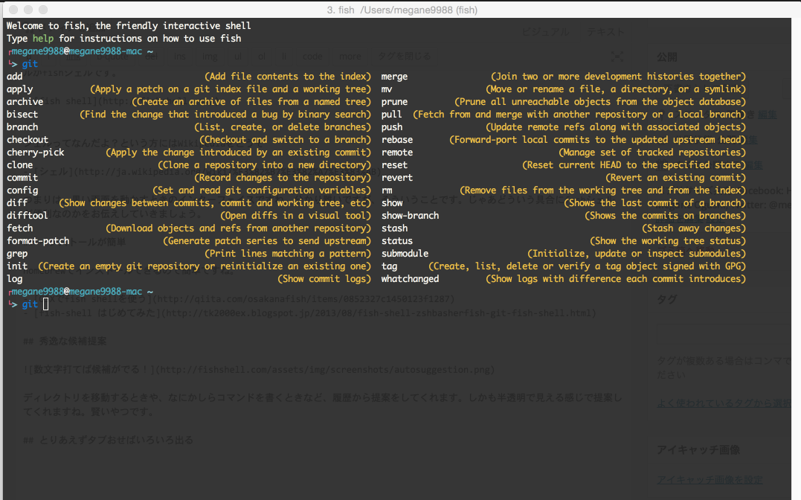801x500 pixels.
Task: Click the more button in background editor toolbar
Action: [350, 57]
